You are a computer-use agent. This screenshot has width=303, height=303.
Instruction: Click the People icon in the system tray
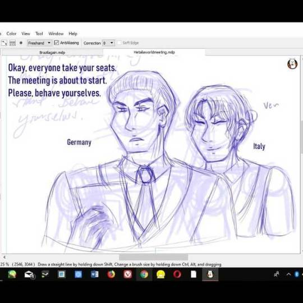pyautogui.click(x=277, y=274)
